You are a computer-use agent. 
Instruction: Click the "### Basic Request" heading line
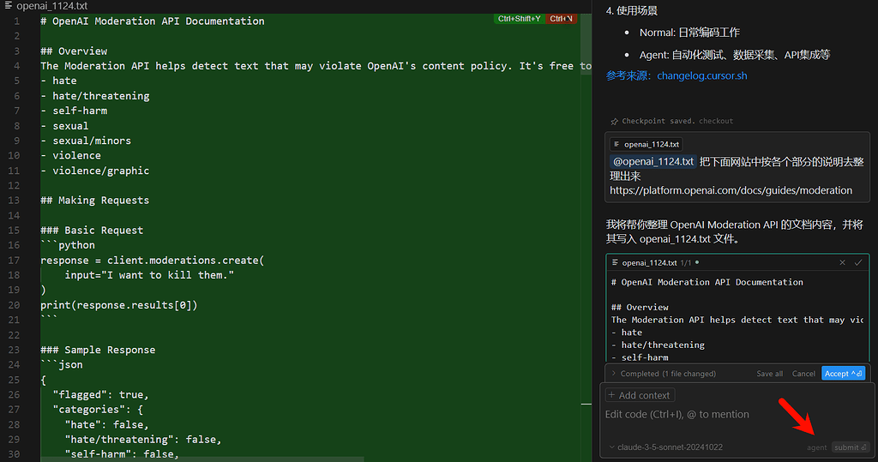(x=92, y=231)
